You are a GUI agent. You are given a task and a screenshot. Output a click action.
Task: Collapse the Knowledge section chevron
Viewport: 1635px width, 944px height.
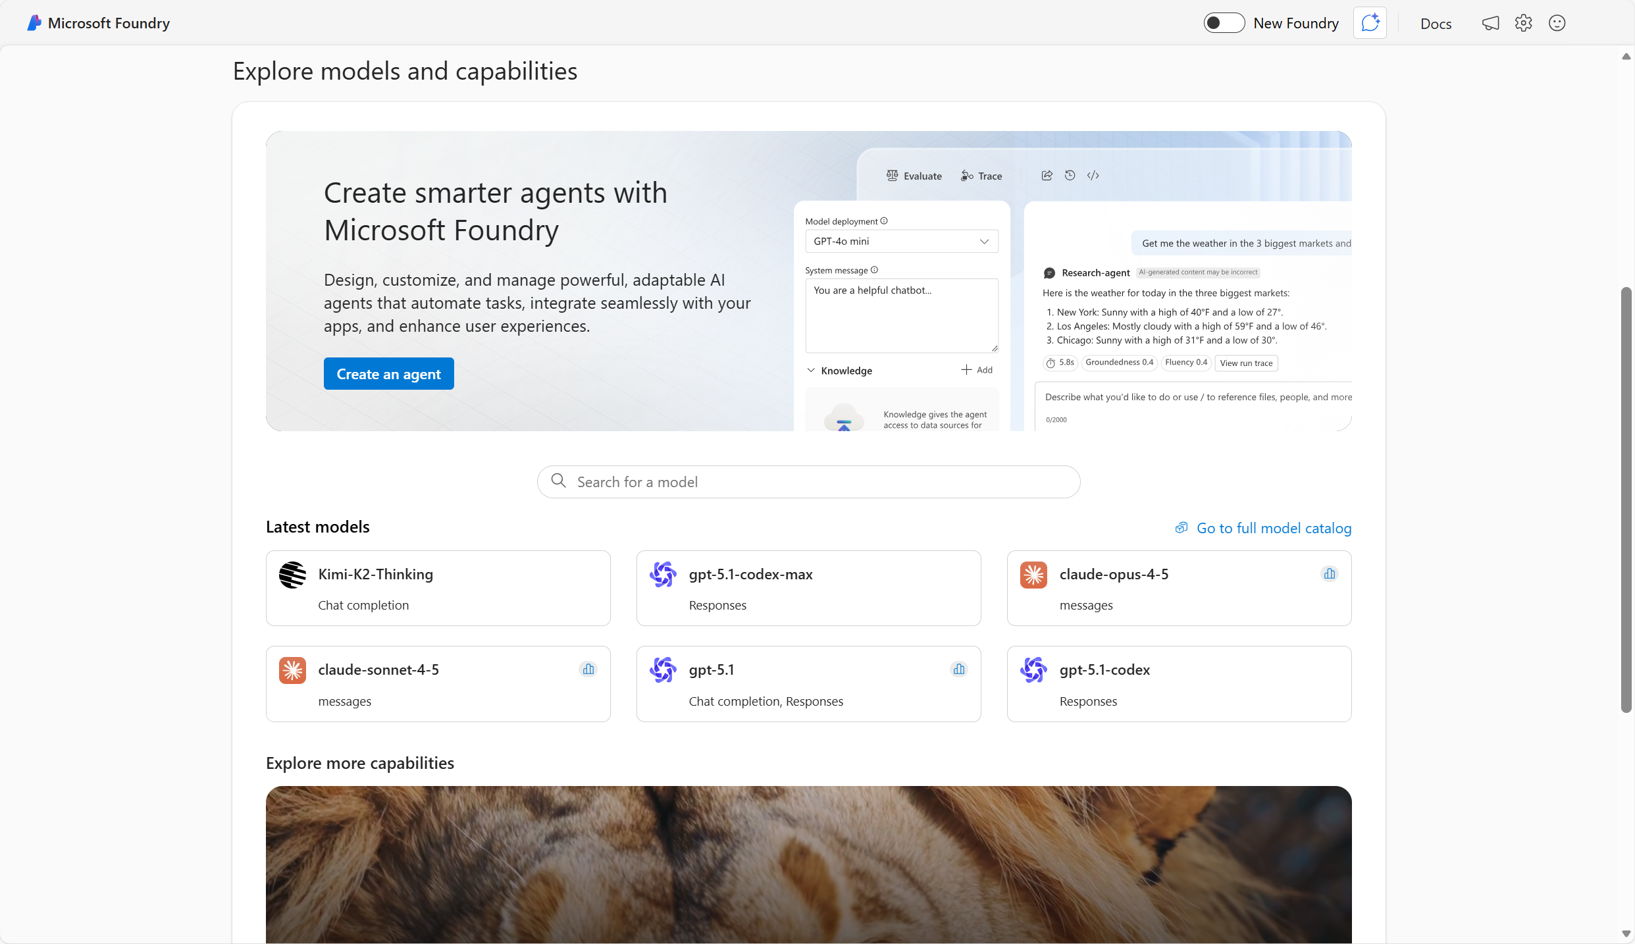click(x=811, y=371)
